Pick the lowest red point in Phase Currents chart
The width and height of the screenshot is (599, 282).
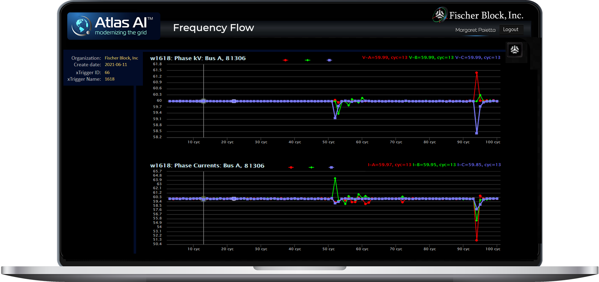click(477, 240)
